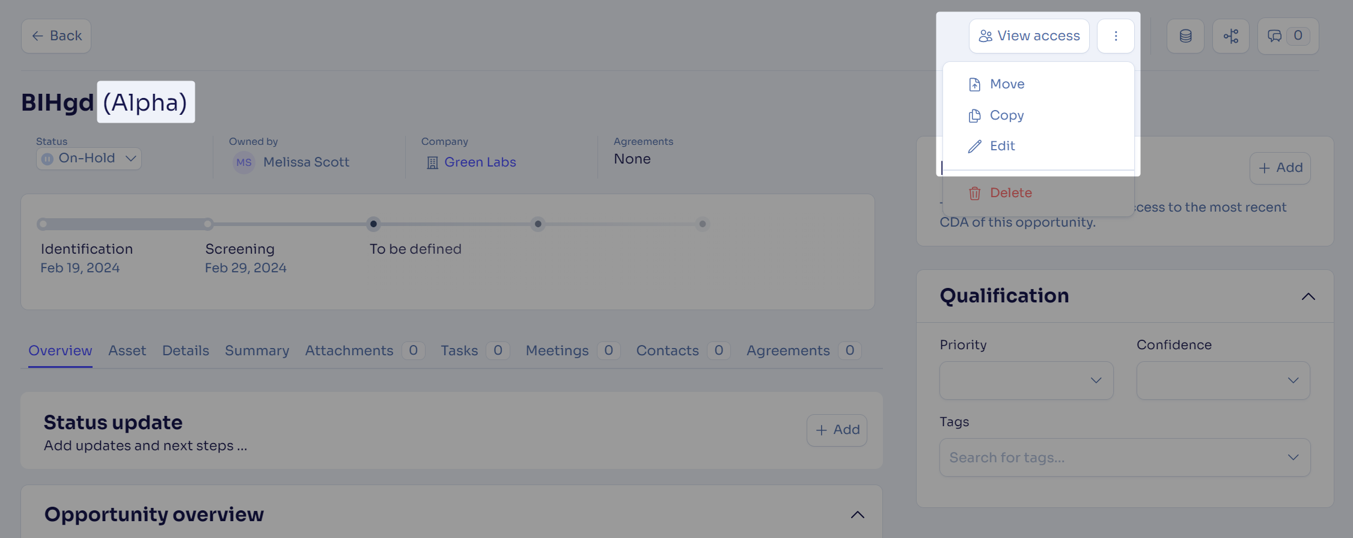Click View access button
This screenshot has height=538, width=1353.
pos(1029,36)
